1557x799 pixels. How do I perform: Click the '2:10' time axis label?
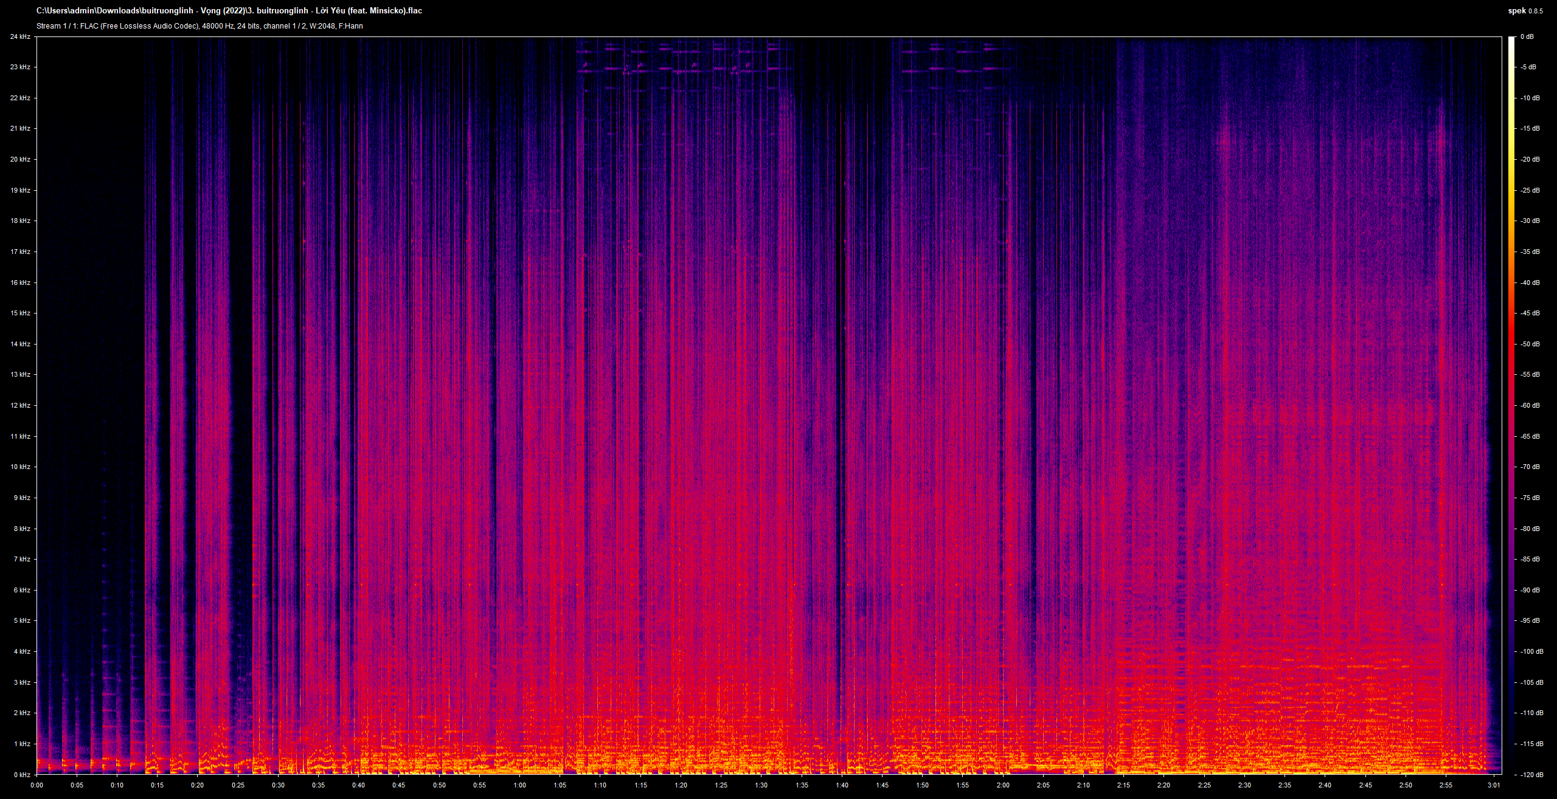click(x=1084, y=785)
